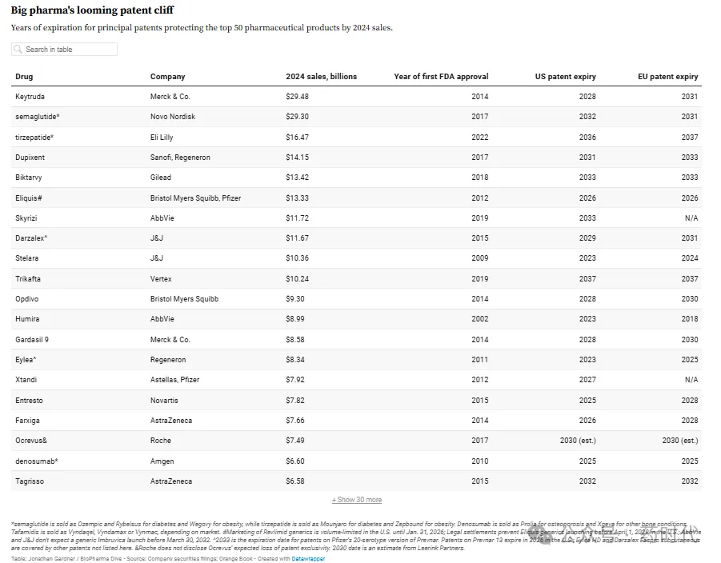
Task: Click the Novo Nordisk company cell
Action: tap(173, 117)
